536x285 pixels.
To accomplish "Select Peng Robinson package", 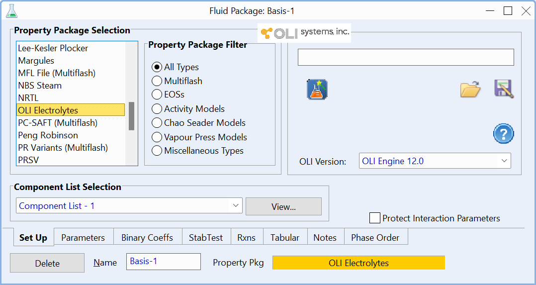I will point(71,135).
